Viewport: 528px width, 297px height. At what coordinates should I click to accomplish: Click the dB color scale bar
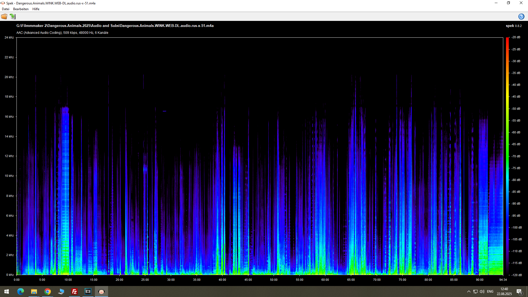(x=507, y=156)
